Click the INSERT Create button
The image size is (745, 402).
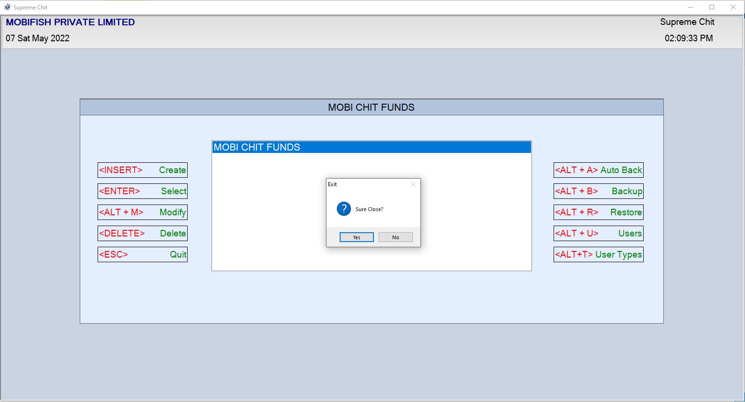(143, 170)
